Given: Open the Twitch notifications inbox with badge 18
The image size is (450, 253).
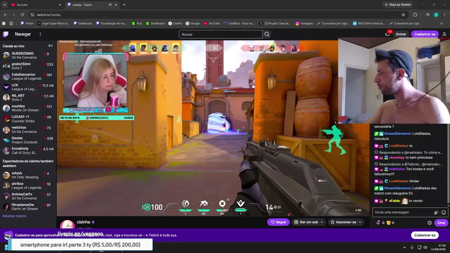Looking at the screenshot, I should (x=388, y=34).
